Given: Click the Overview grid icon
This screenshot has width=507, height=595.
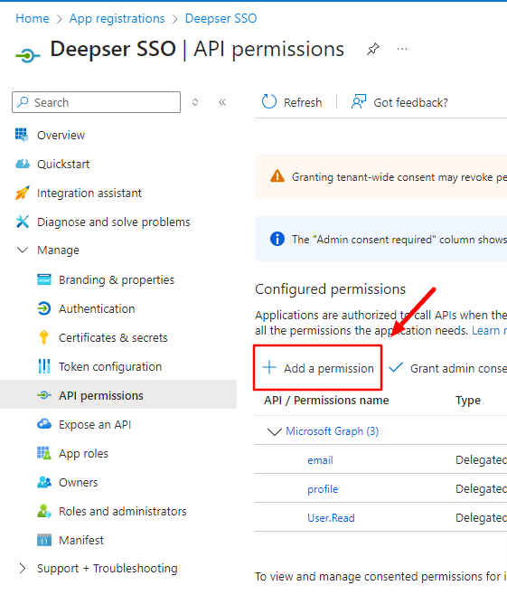Looking at the screenshot, I should pos(22,135).
